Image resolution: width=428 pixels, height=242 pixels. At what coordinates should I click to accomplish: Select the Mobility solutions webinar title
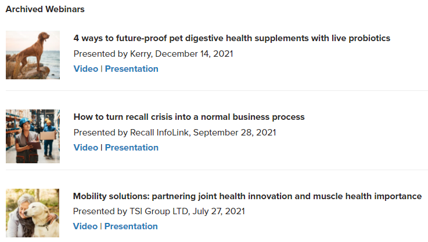tap(247, 196)
